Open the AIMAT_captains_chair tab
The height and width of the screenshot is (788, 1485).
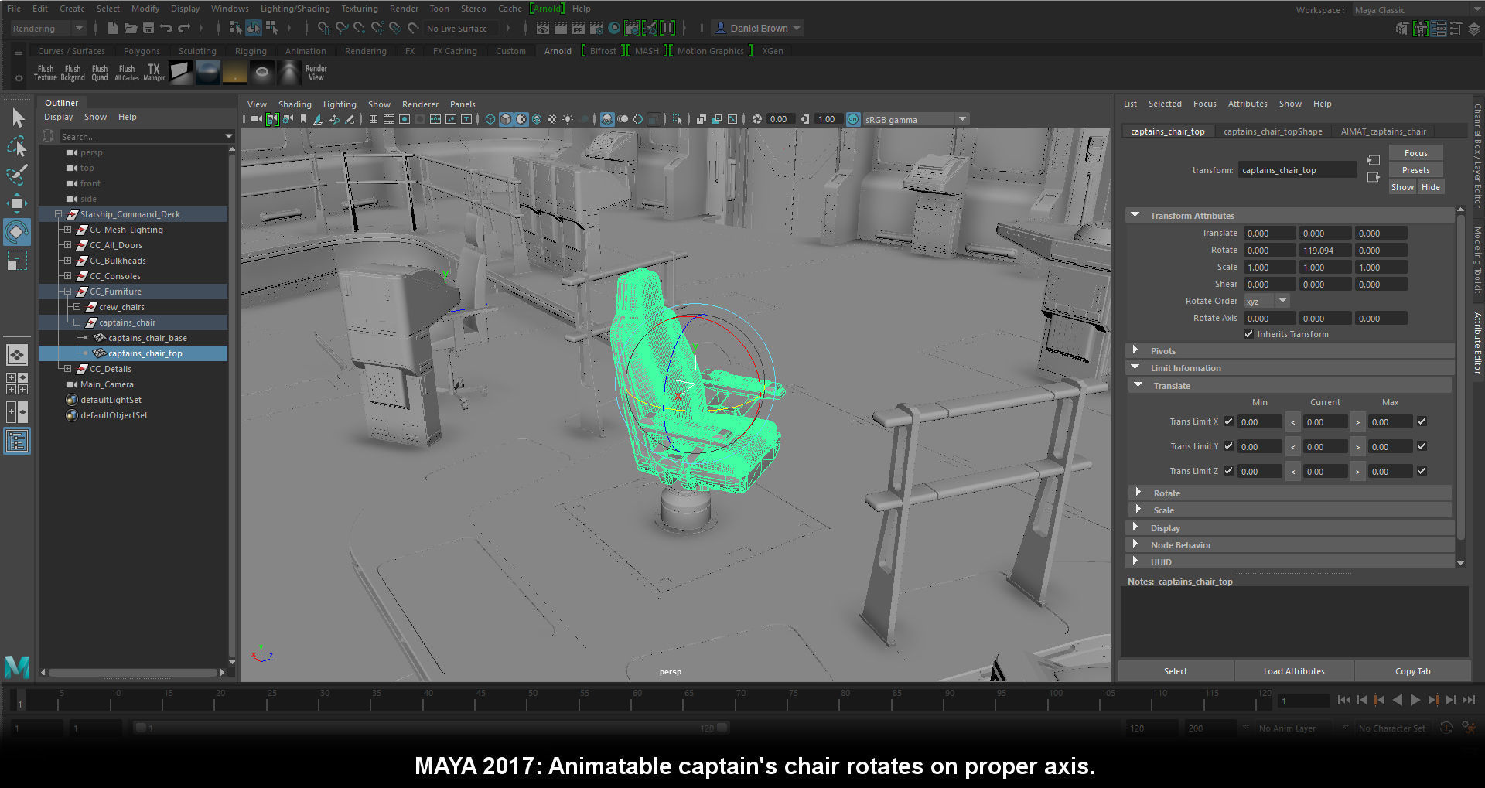(1383, 131)
